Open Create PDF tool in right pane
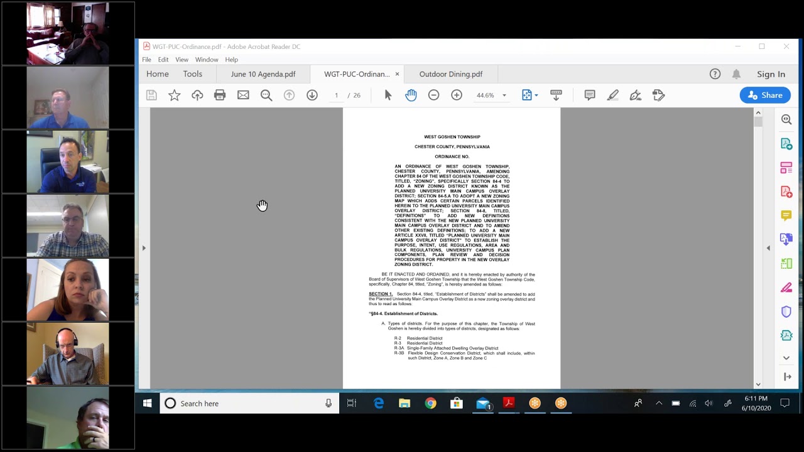Viewport: 804px width, 452px height. pos(786,191)
